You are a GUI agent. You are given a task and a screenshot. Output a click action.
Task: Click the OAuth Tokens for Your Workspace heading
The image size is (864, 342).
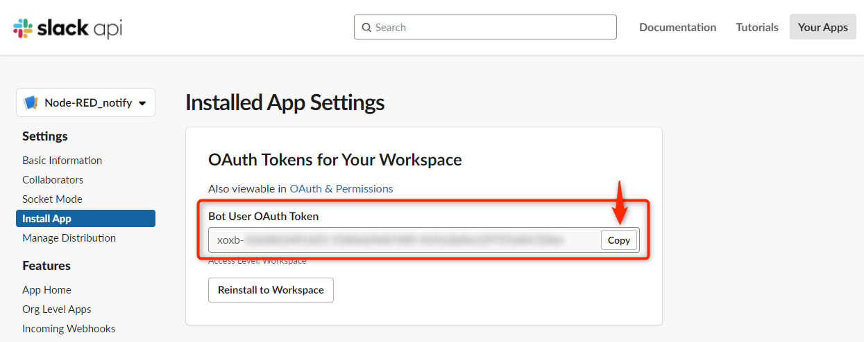click(335, 160)
